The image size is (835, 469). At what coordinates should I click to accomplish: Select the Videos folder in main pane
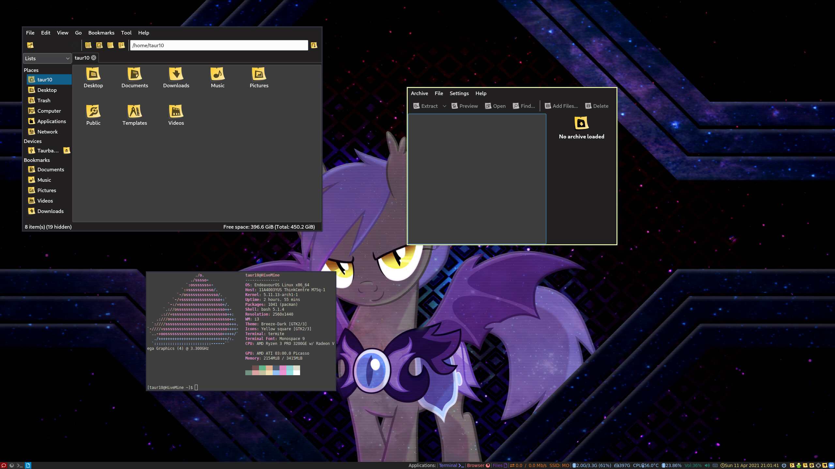(x=176, y=115)
